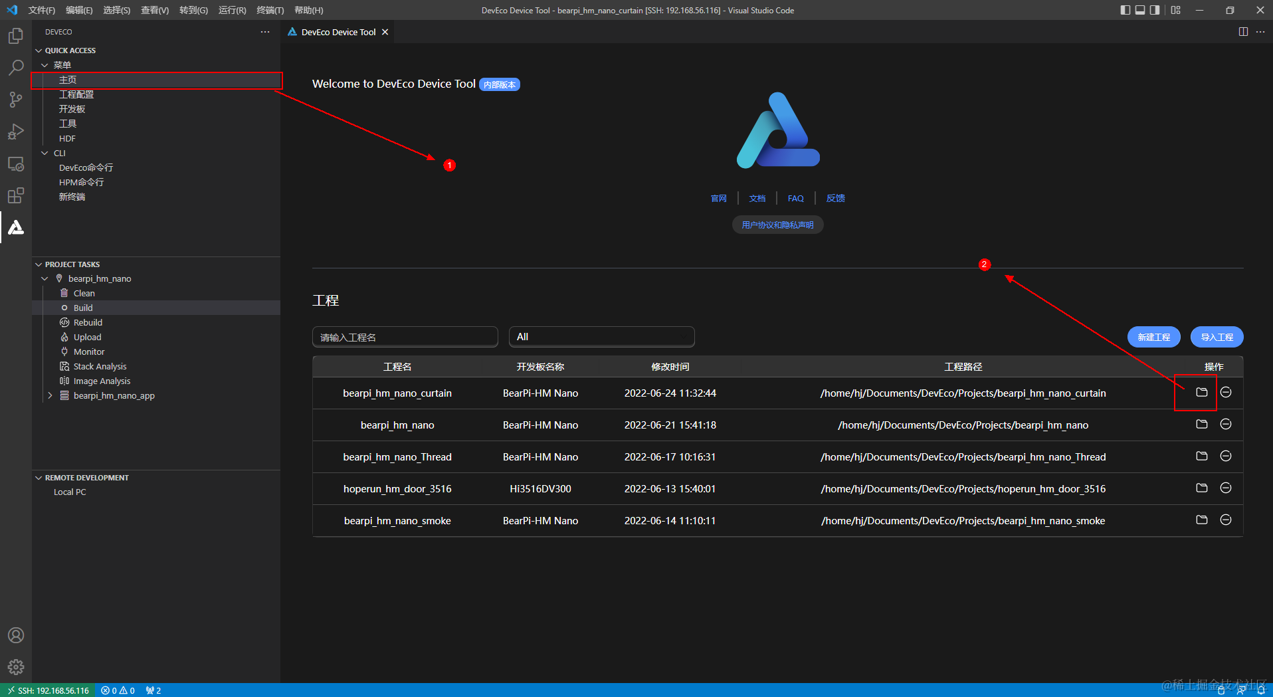The image size is (1273, 697).
Task: Open the Accounts menu icon
Action: (16, 635)
